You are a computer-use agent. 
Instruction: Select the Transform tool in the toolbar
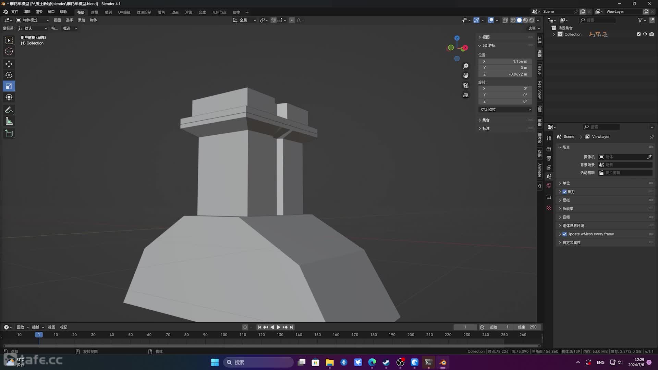click(x=9, y=97)
